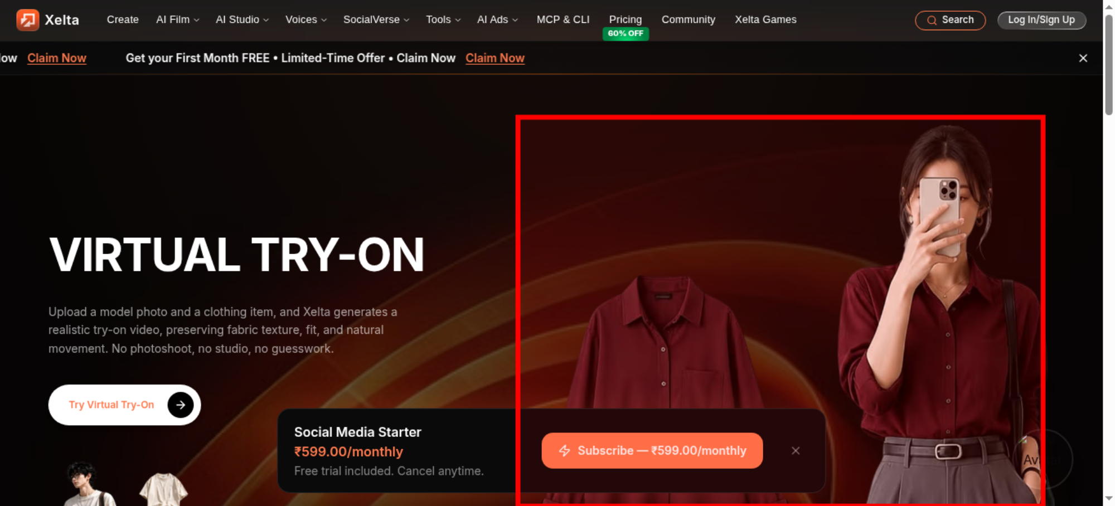Expand the Voices chevron arrow
This screenshot has height=506, width=1115.
point(324,20)
